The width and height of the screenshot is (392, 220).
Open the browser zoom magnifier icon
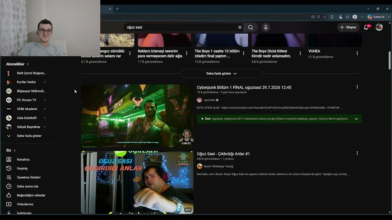(318, 17)
